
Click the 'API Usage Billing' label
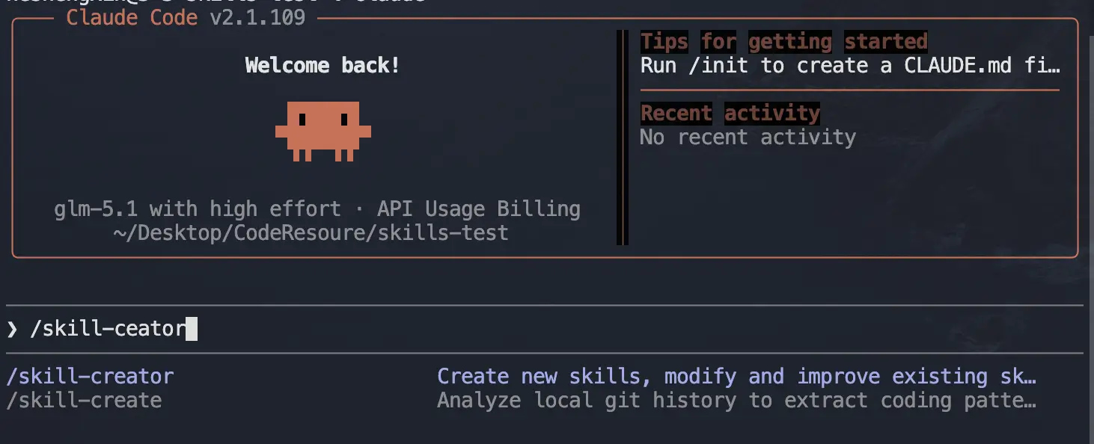pyautogui.click(x=478, y=209)
